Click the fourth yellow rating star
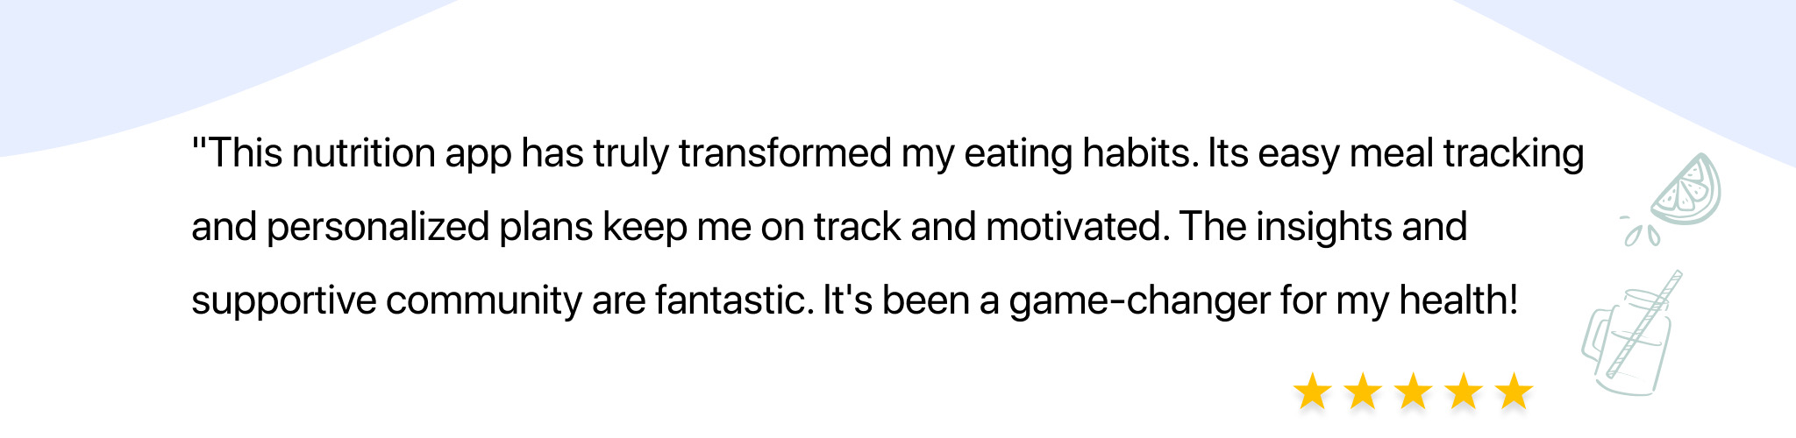Viewport: 1796px width, 438px height. click(1464, 391)
